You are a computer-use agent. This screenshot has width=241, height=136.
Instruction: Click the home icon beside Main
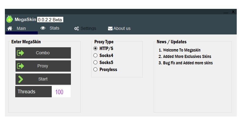(x=10, y=28)
